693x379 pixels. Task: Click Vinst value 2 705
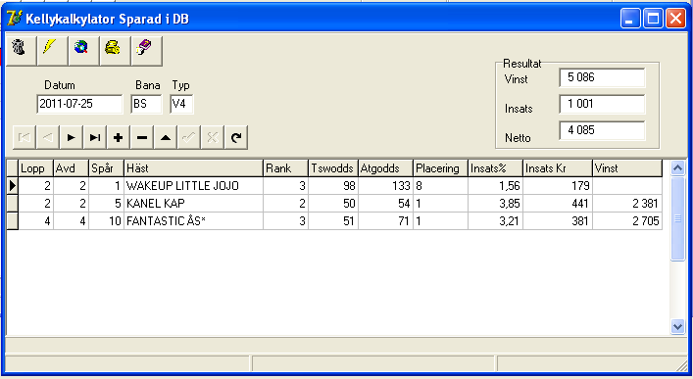pyautogui.click(x=627, y=221)
